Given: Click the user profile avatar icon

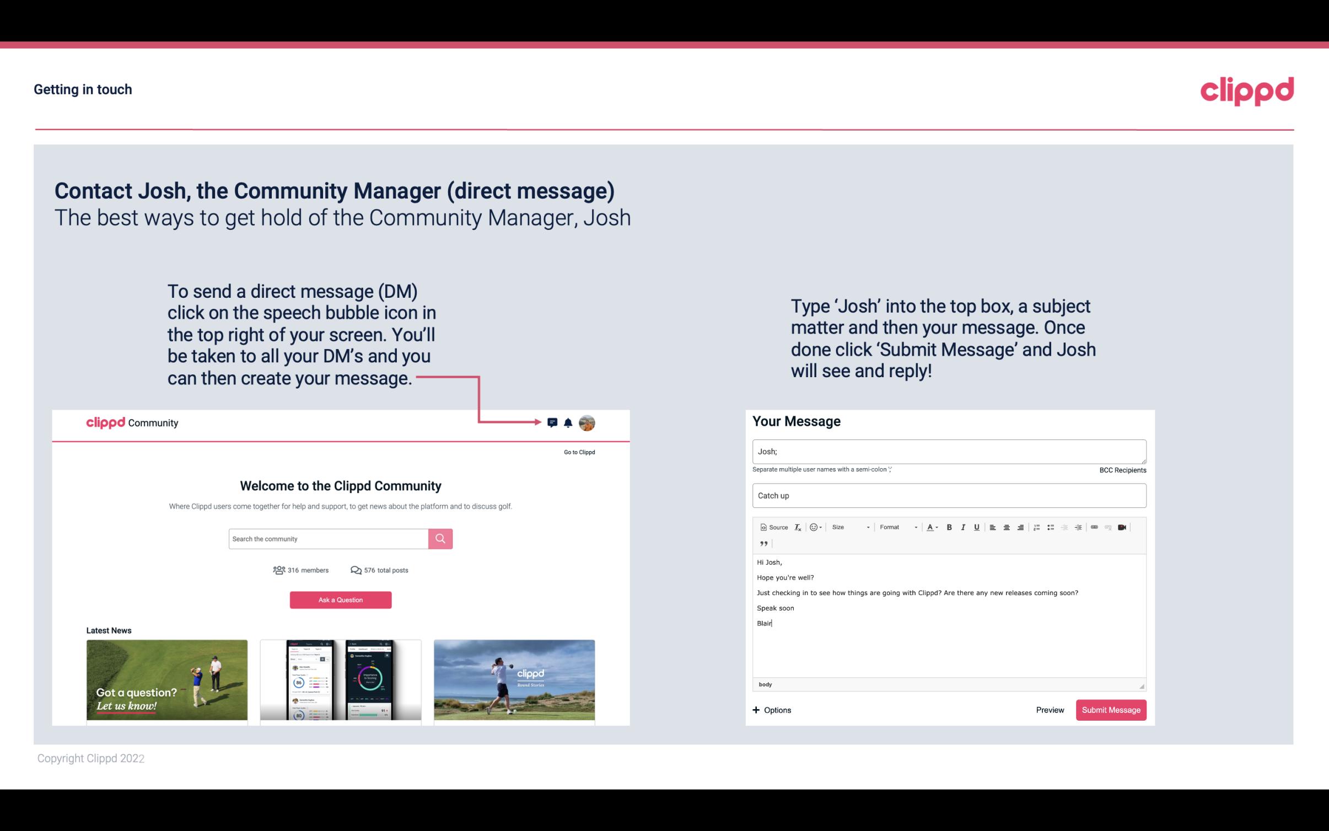Looking at the screenshot, I should pos(588,422).
